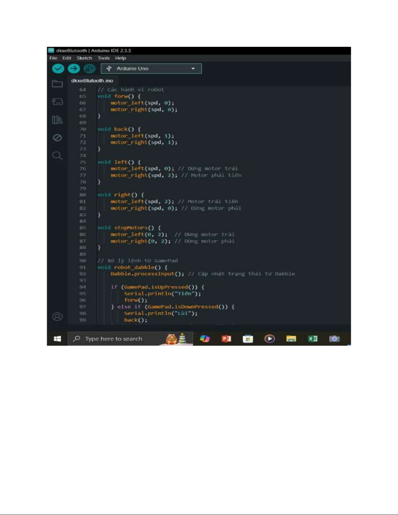Click the user account profile icon
The image size is (398, 515).
pos(58,316)
